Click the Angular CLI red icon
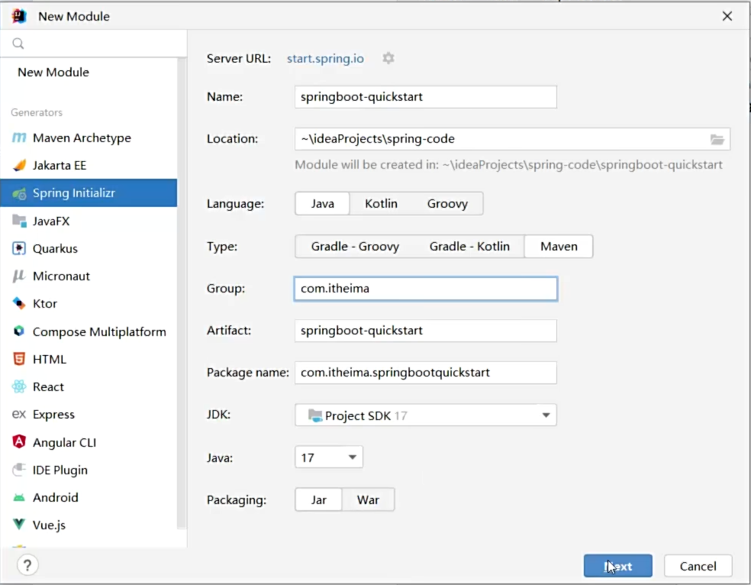Screen dimensions: 751x585 (x=18, y=441)
